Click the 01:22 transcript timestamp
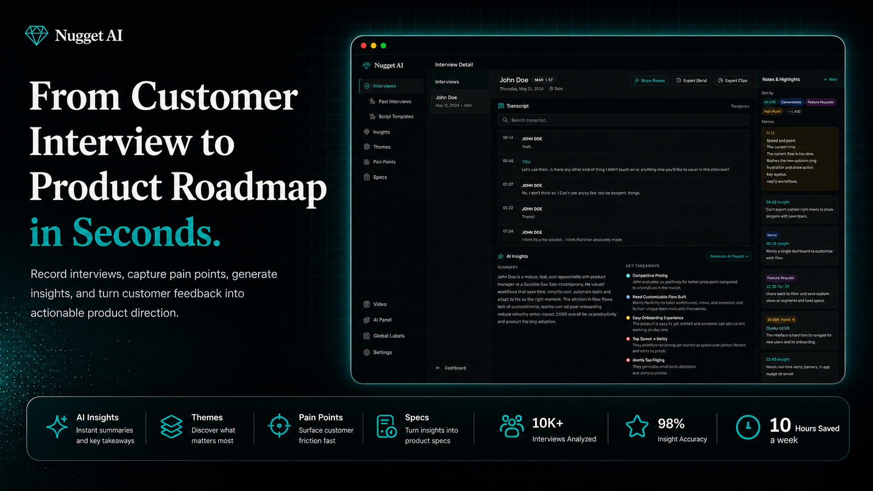 coord(508,208)
